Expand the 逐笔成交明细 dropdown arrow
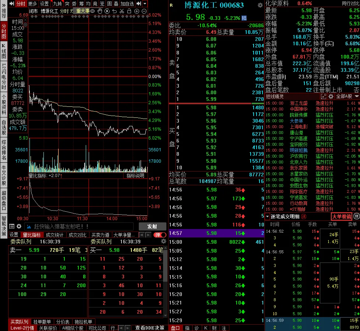The width and height of the screenshot is (360, 331). (x=268, y=216)
